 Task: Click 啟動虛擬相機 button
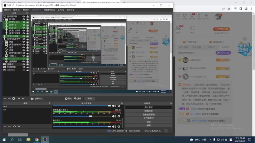[149, 114]
